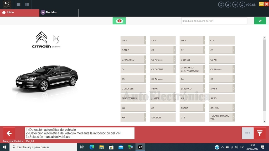Open the filter funnel button
This screenshot has height=151, width=269.
point(260,133)
